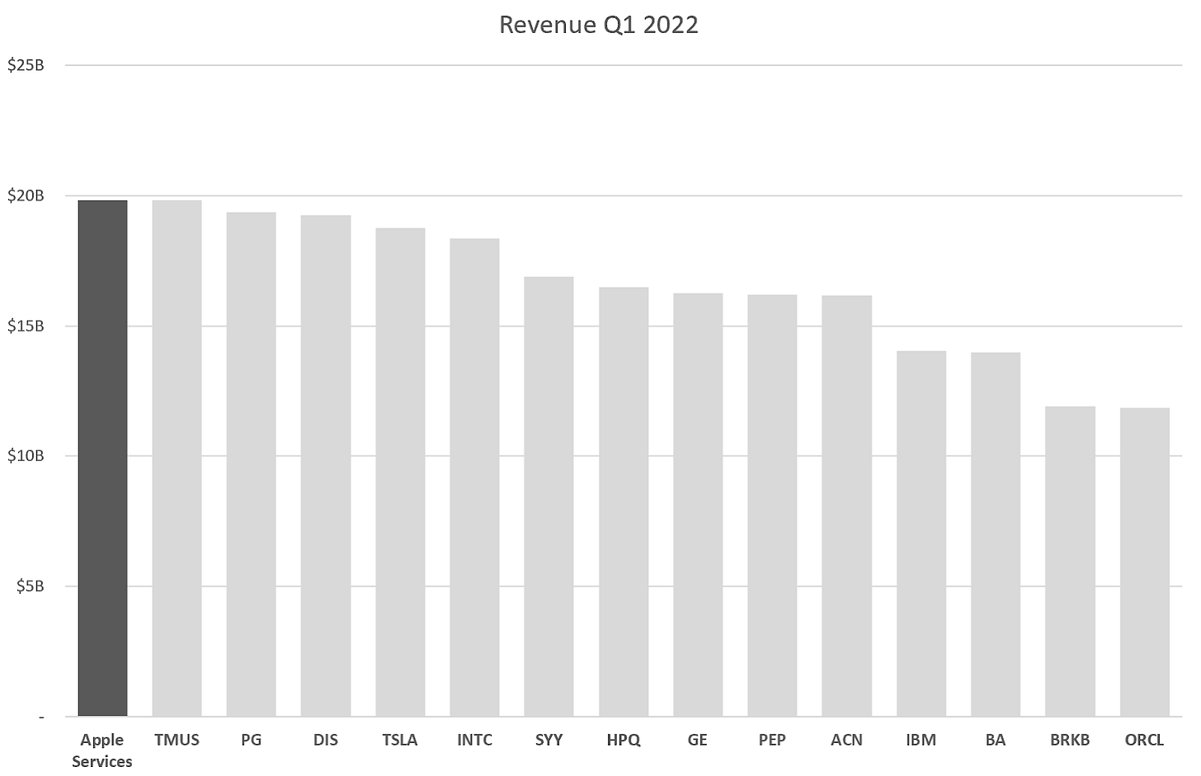Select the PEP revenue bar
Viewport: 1201px width, 776px height.
coord(773,506)
